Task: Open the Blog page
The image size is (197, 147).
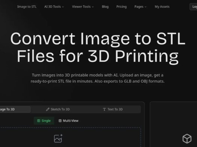Action: click(x=105, y=7)
